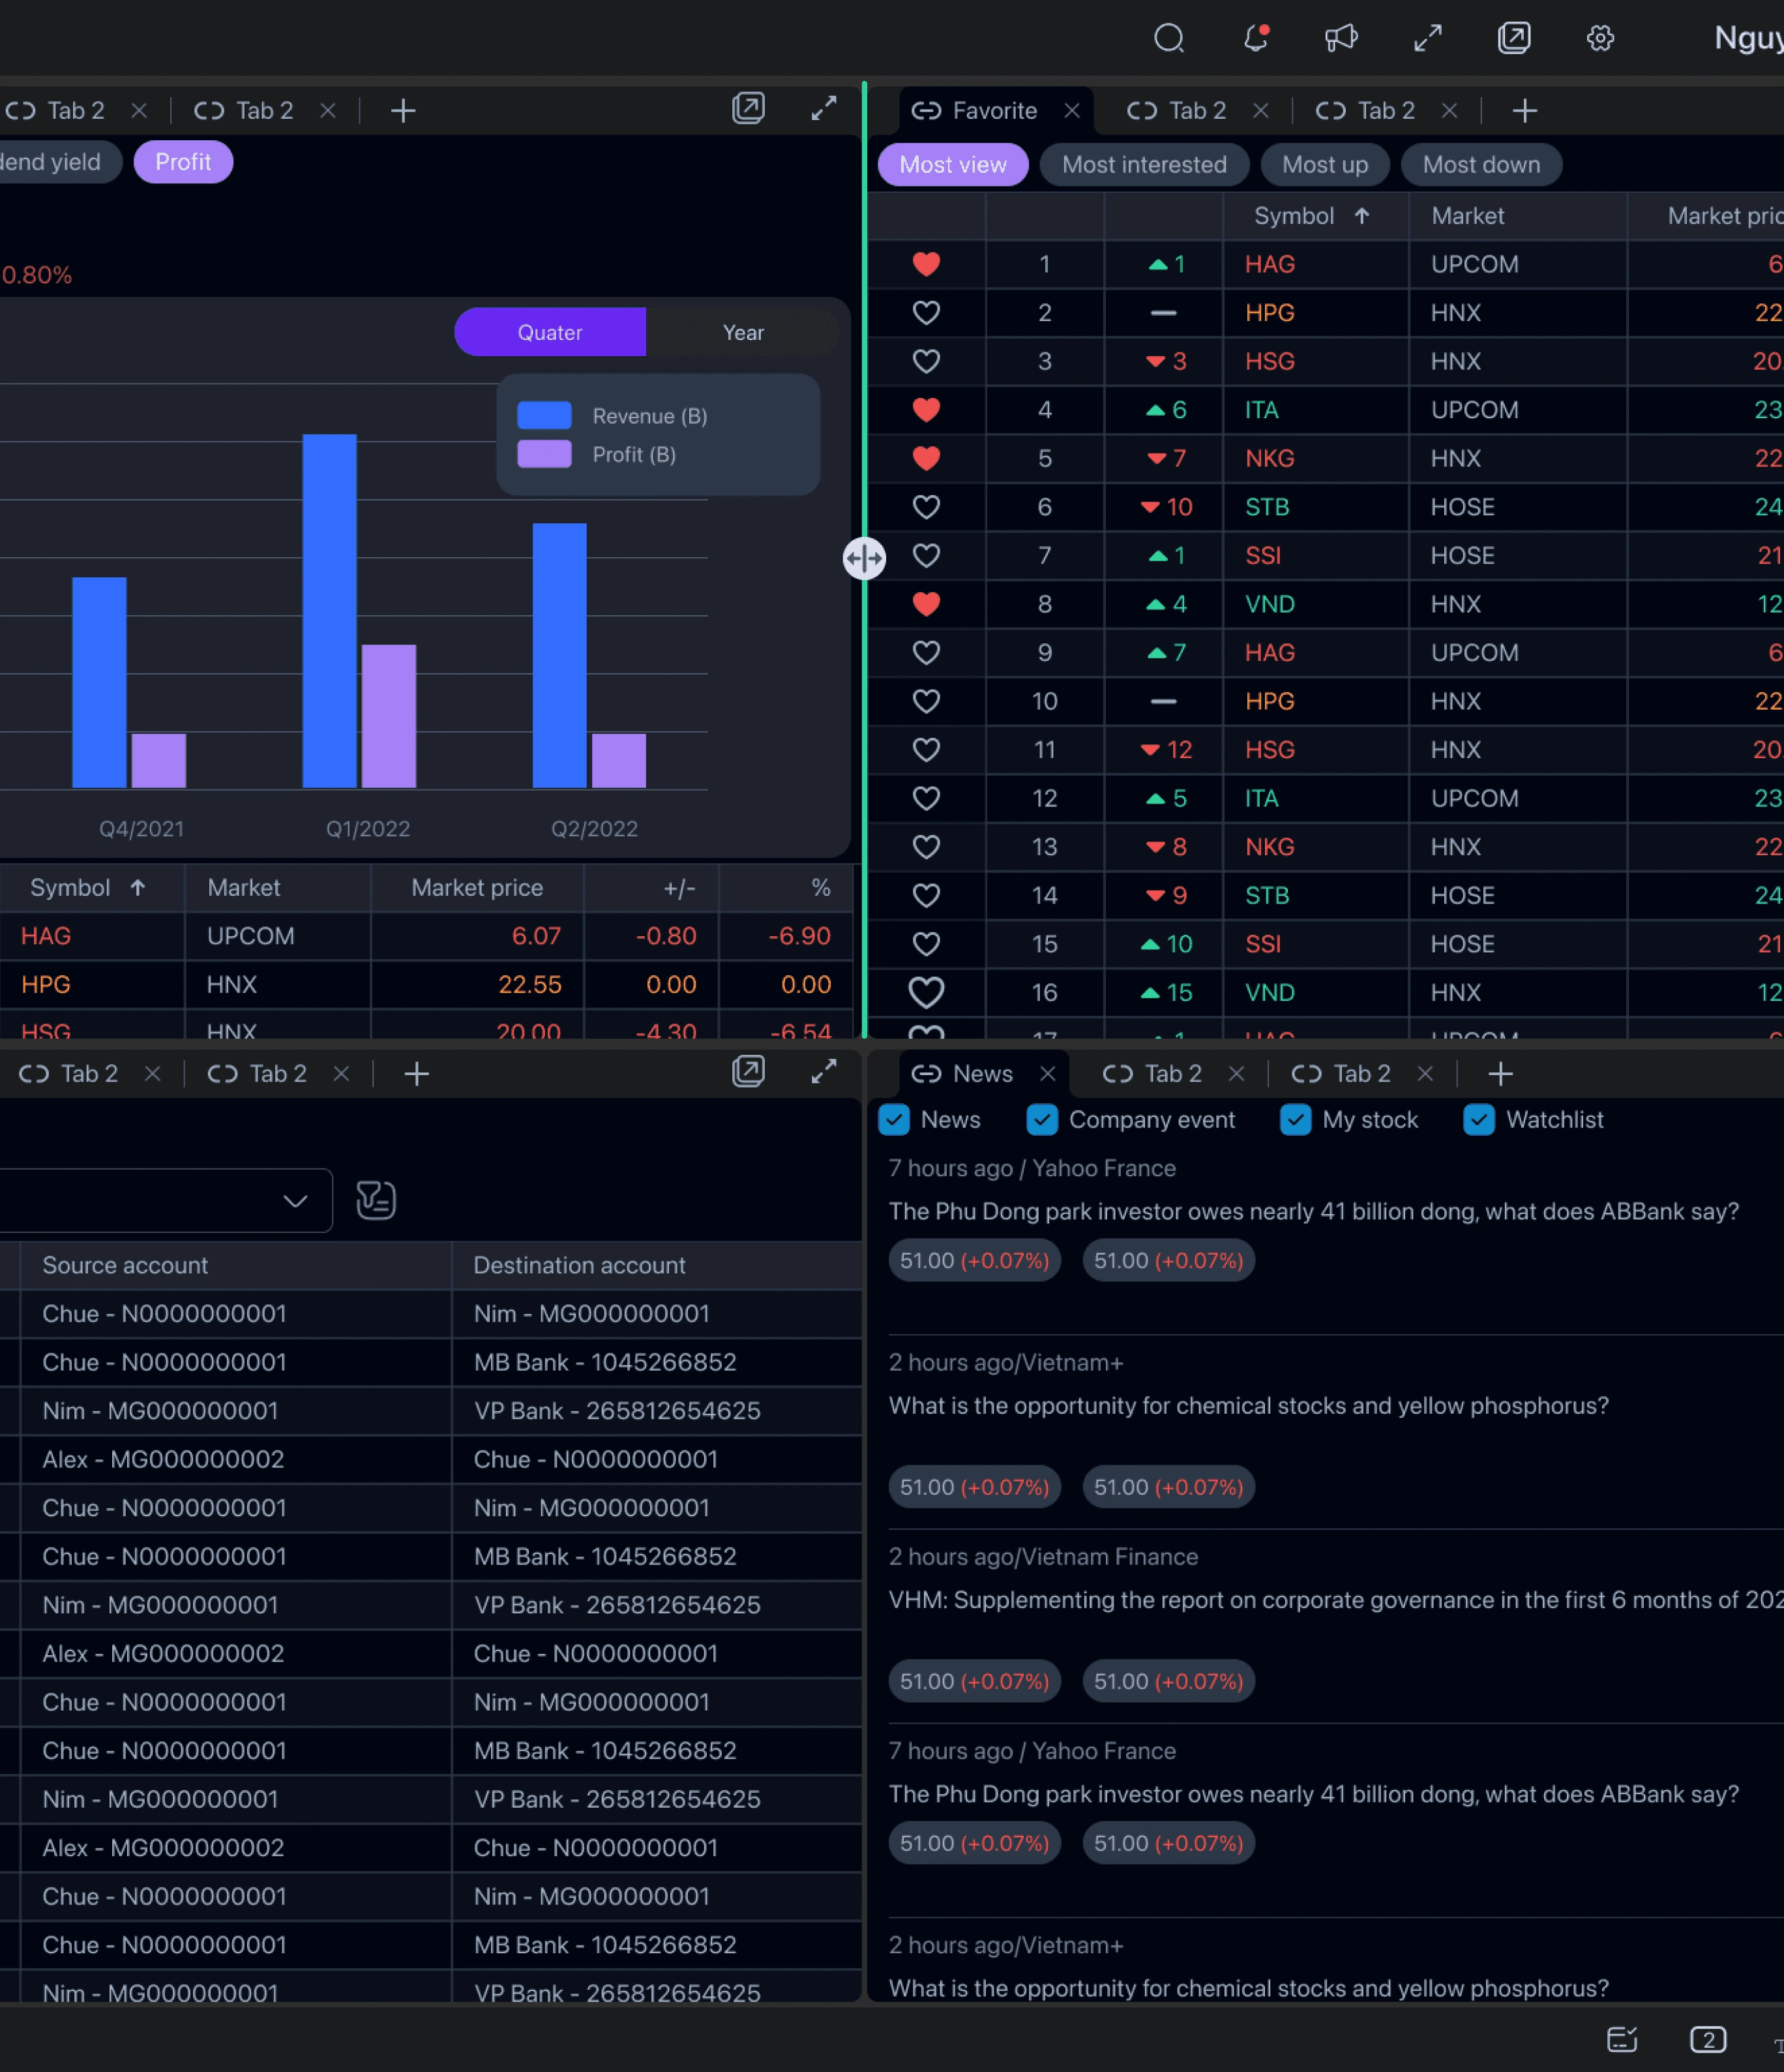Image resolution: width=1784 pixels, height=2072 pixels.
Task: Open the account dropdown chevron
Action: click(x=295, y=1200)
